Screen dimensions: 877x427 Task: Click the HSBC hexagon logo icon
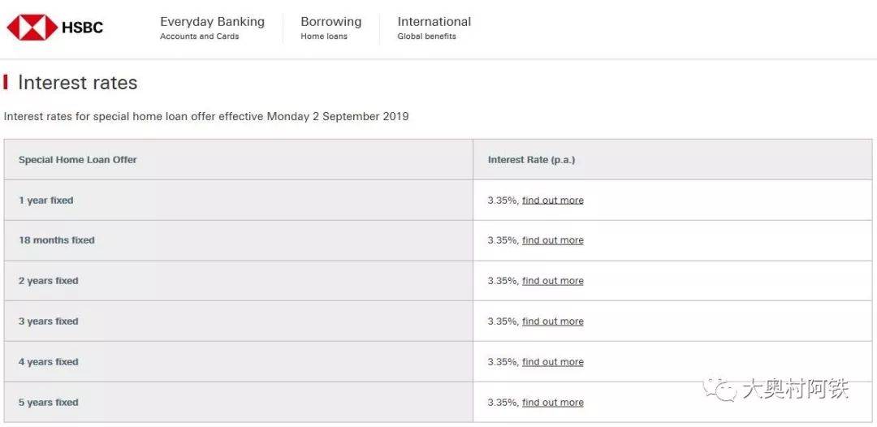(x=32, y=28)
